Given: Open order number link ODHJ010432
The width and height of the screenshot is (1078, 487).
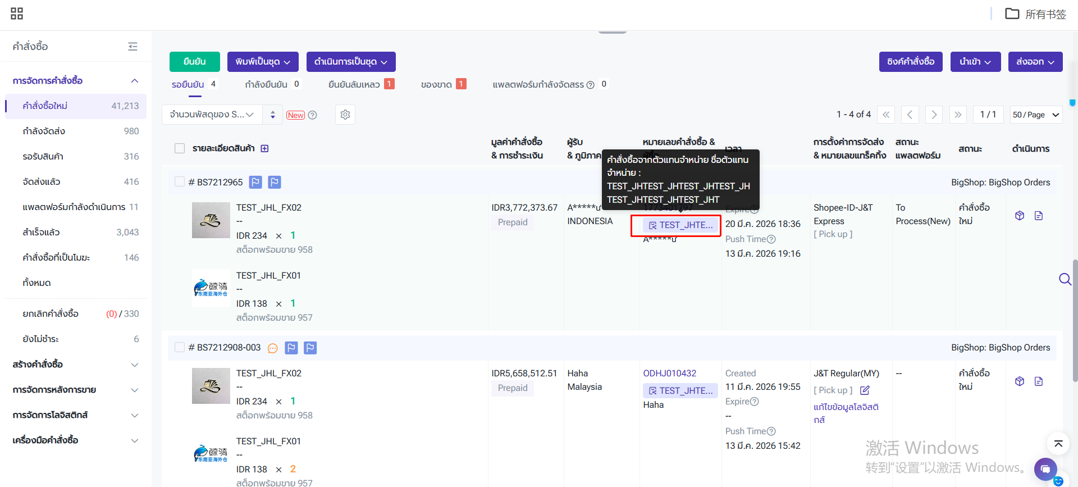Looking at the screenshot, I should tap(669, 373).
